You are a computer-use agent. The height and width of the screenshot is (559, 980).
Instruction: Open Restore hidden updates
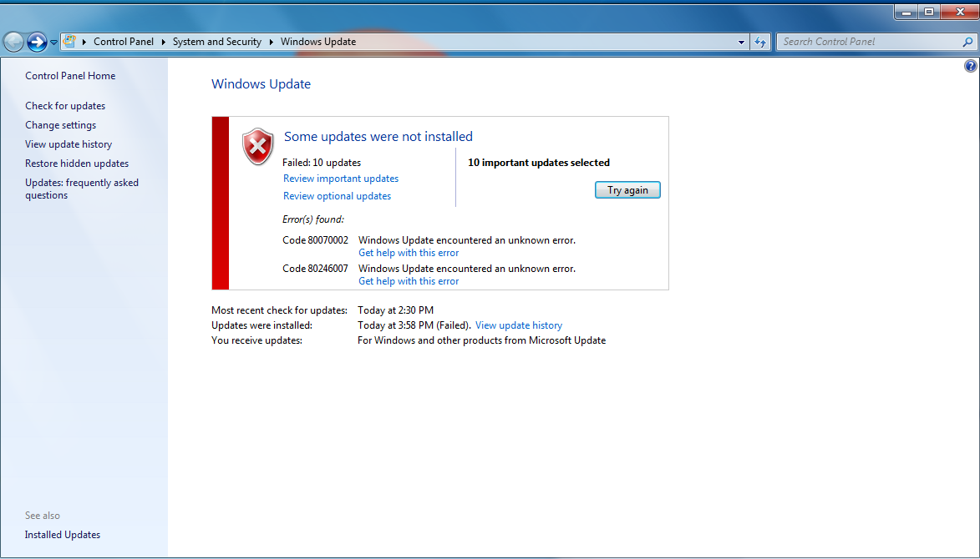pyautogui.click(x=77, y=164)
